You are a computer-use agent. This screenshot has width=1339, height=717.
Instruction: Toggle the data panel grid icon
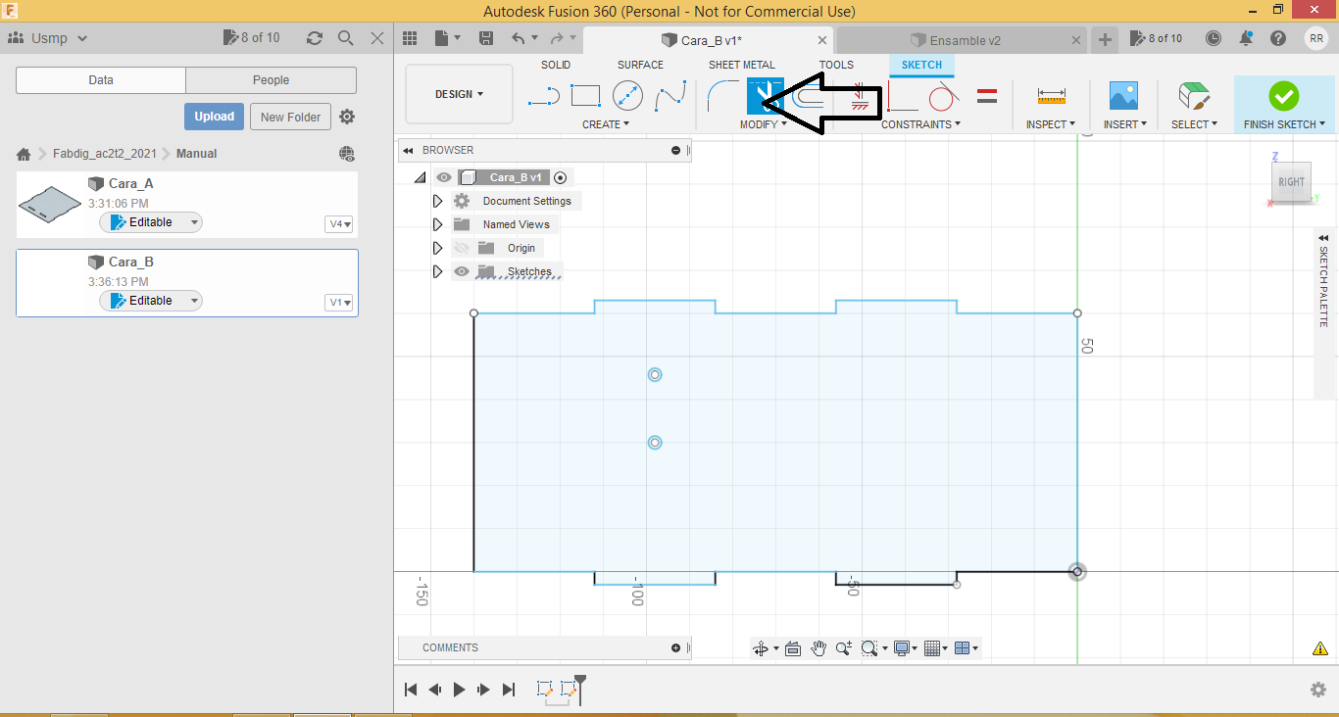[410, 38]
